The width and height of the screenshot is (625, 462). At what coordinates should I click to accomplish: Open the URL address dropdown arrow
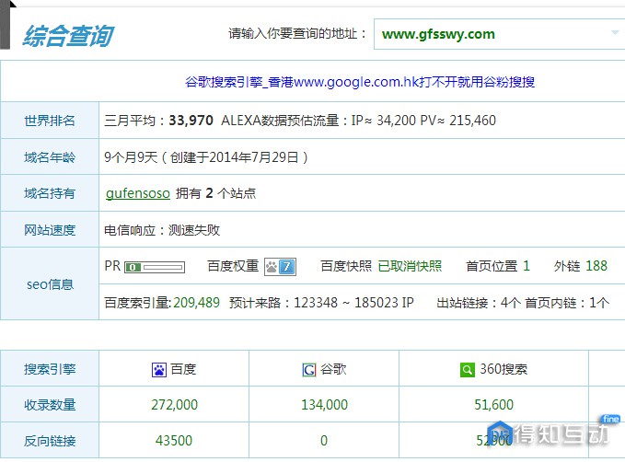[616, 33]
